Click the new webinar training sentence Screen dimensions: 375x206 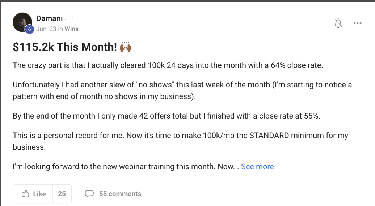coord(126,166)
